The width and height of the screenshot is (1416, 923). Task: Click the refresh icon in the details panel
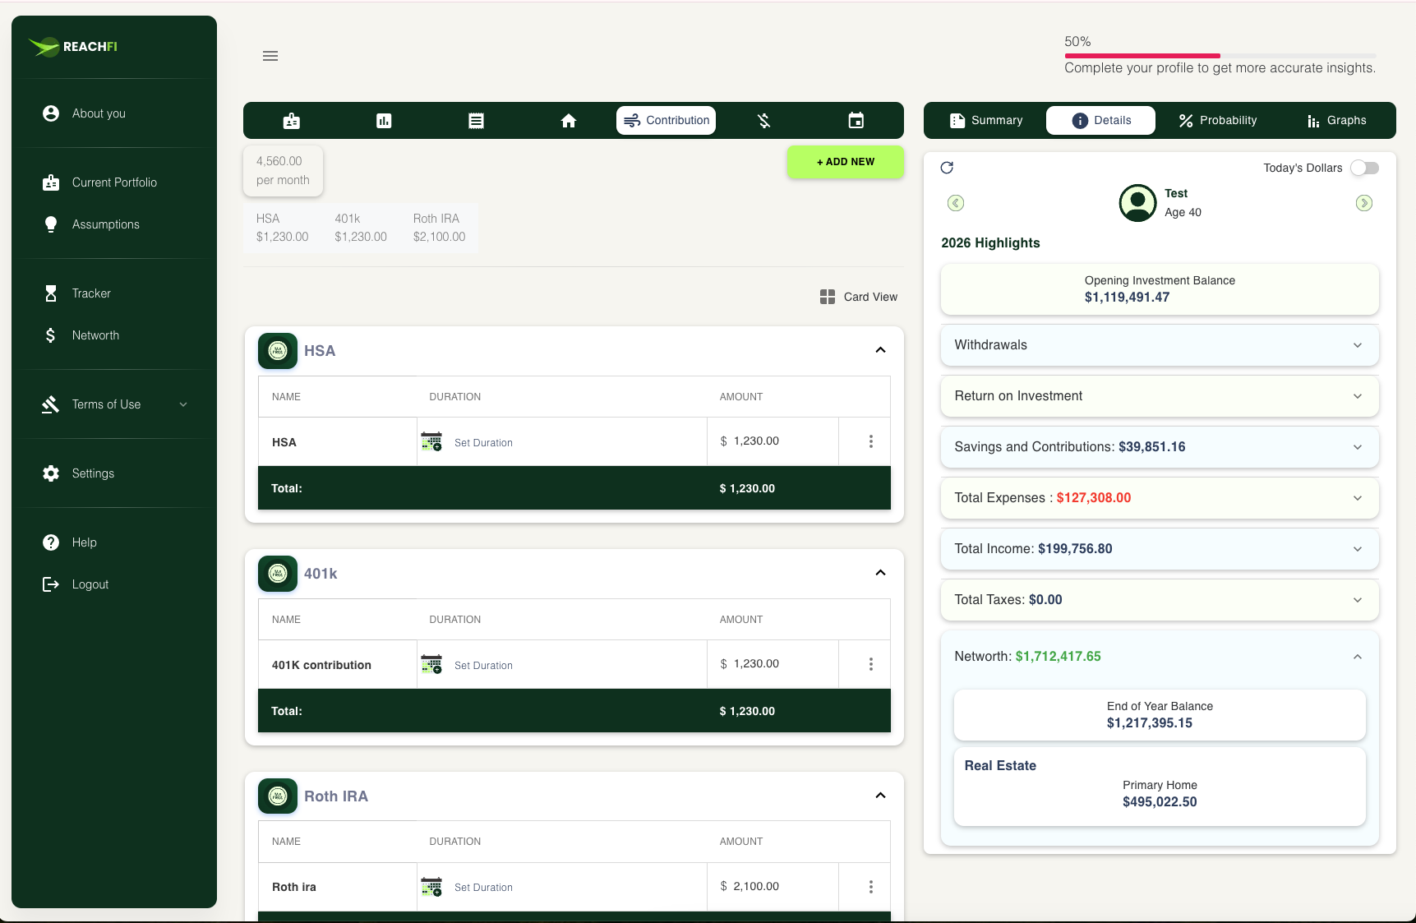[x=947, y=168]
